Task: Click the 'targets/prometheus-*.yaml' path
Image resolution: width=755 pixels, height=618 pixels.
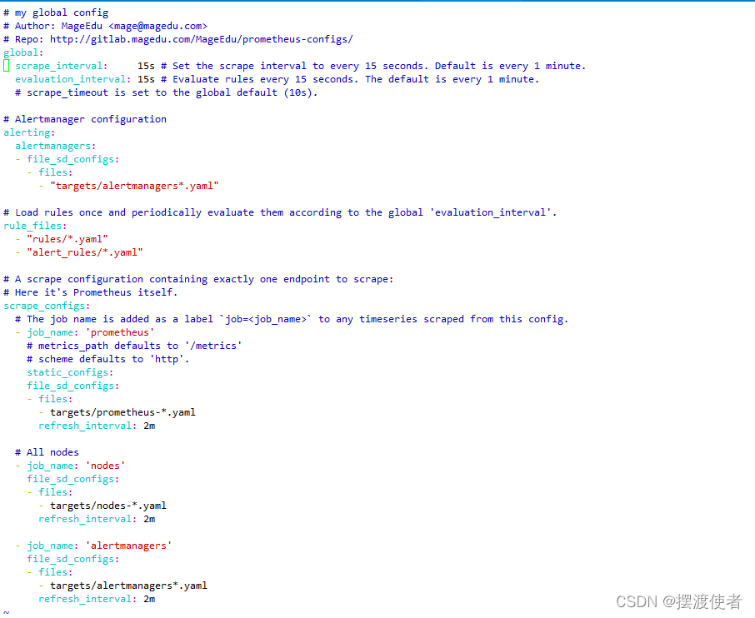Action: [x=122, y=412]
